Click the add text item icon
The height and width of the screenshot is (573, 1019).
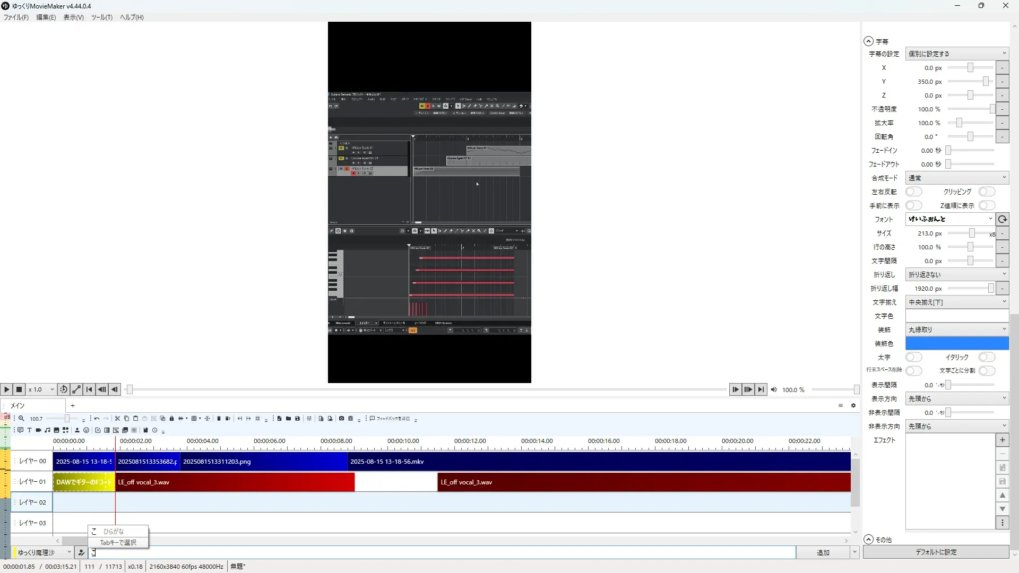(x=29, y=430)
